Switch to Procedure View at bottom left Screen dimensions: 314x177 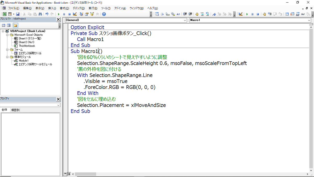pos(65,174)
